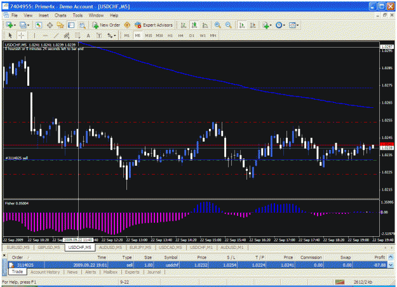
Task: Select the Text tool (A)
Action: (88, 36)
